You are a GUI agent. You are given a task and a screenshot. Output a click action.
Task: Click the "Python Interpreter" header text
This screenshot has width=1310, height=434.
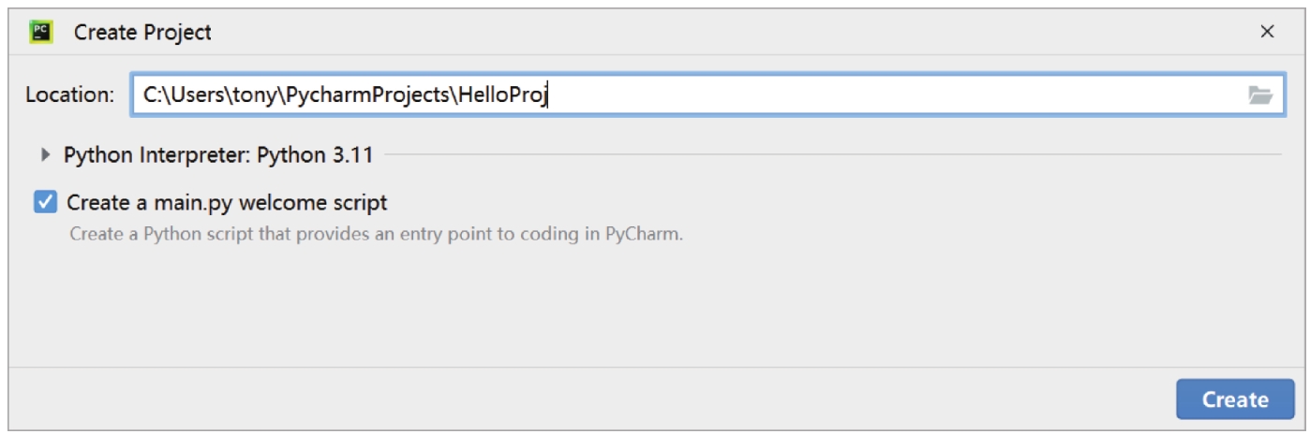point(153,155)
